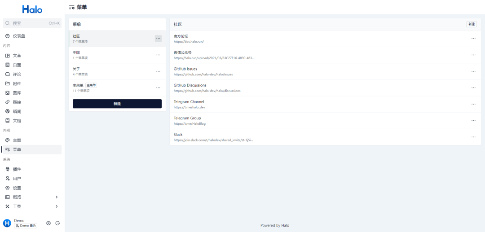
Task: Click the users person icon
Action: (8, 179)
